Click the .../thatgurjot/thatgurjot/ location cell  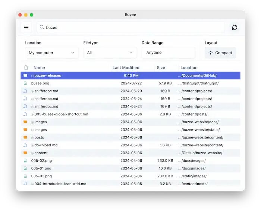click(x=198, y=83)
